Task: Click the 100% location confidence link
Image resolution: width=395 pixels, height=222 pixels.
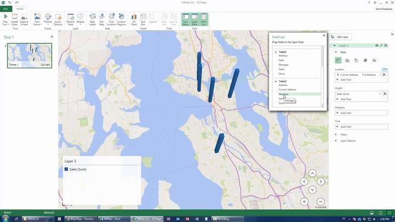Action: coord(385,70)
